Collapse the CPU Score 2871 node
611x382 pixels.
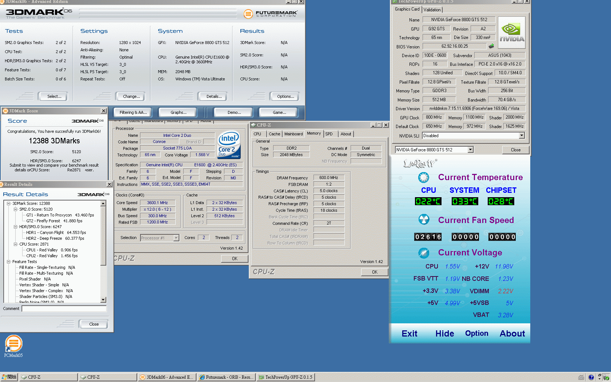click(16, 244)
